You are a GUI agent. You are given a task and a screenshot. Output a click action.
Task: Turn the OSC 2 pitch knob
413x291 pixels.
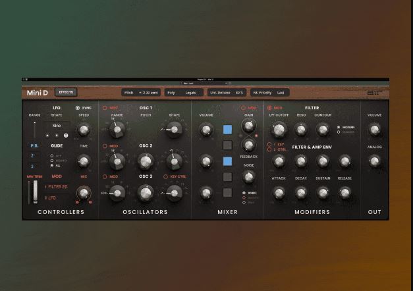coord(146,161)
